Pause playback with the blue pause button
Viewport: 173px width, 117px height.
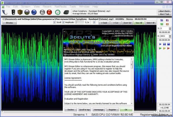coord(164,44)
